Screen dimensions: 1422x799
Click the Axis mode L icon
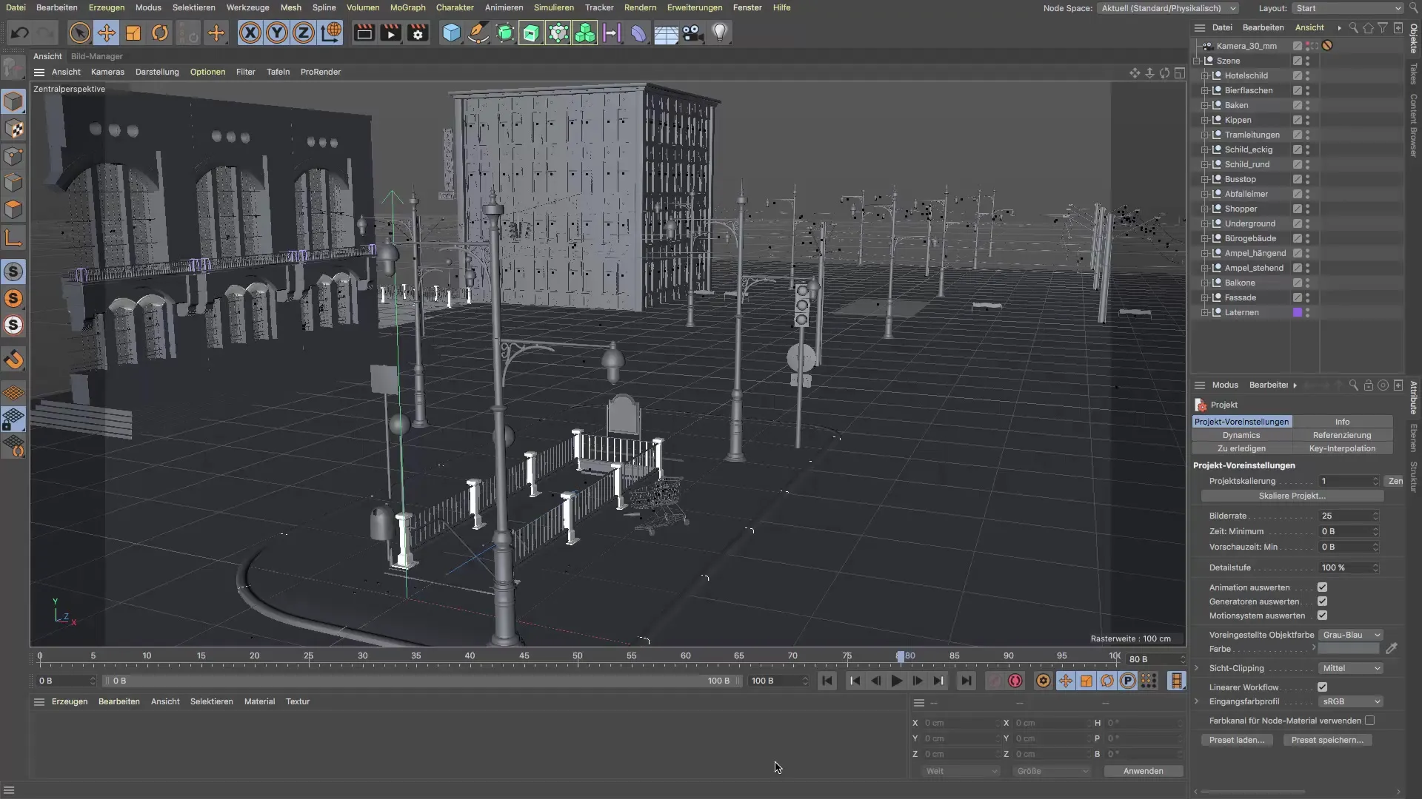click(13, 237)
